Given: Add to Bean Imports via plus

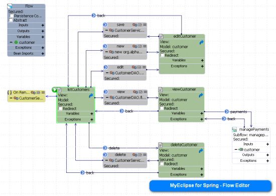Looking at the screenshot, I should (x=43, y=54).
